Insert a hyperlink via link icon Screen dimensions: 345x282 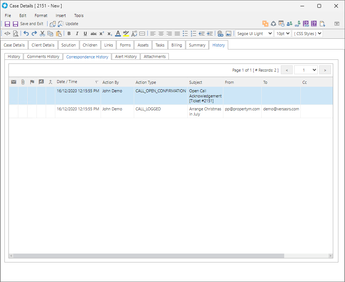(220, 34)
